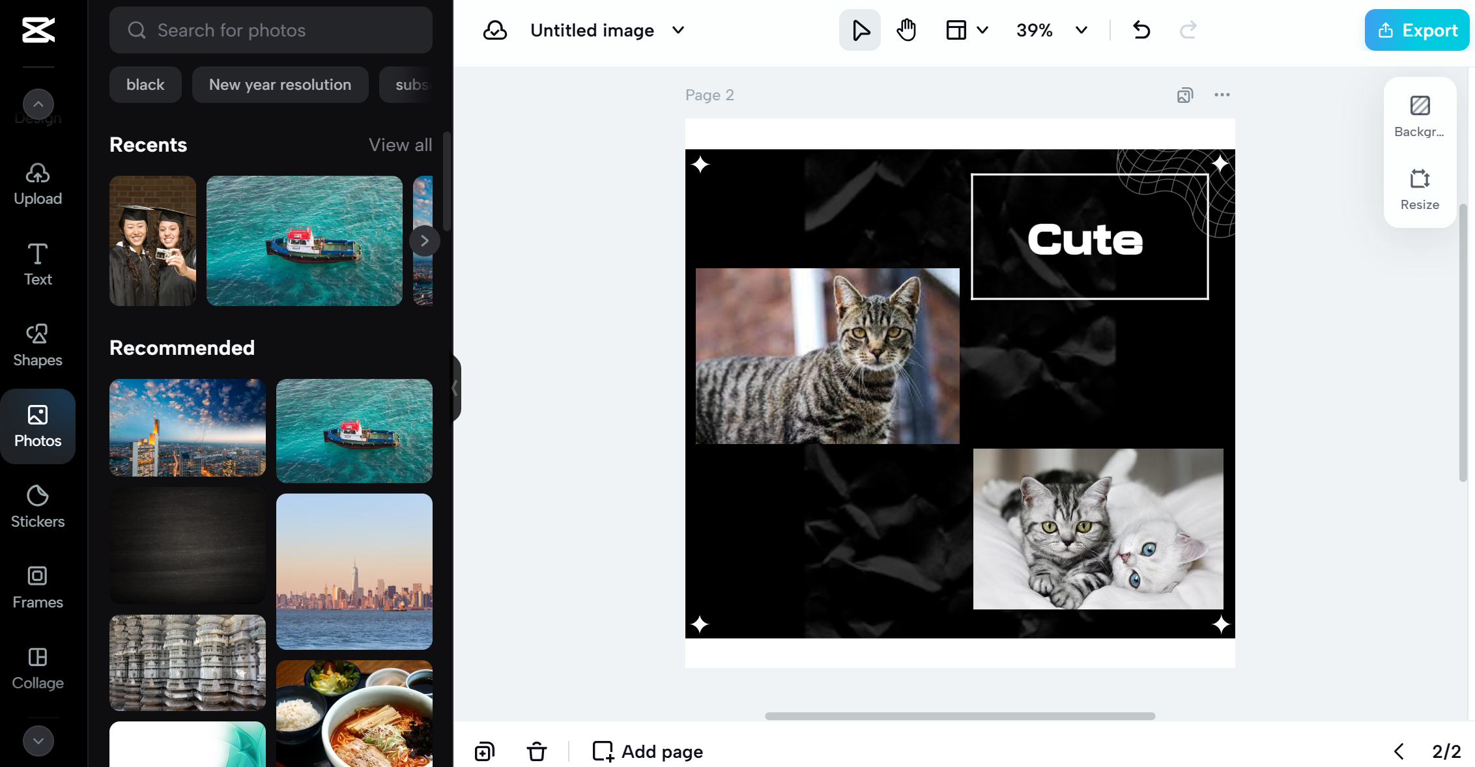Click the Export button
Image resolution: width=1475 pixels, height=767 pixels.
coord(1417,30)
